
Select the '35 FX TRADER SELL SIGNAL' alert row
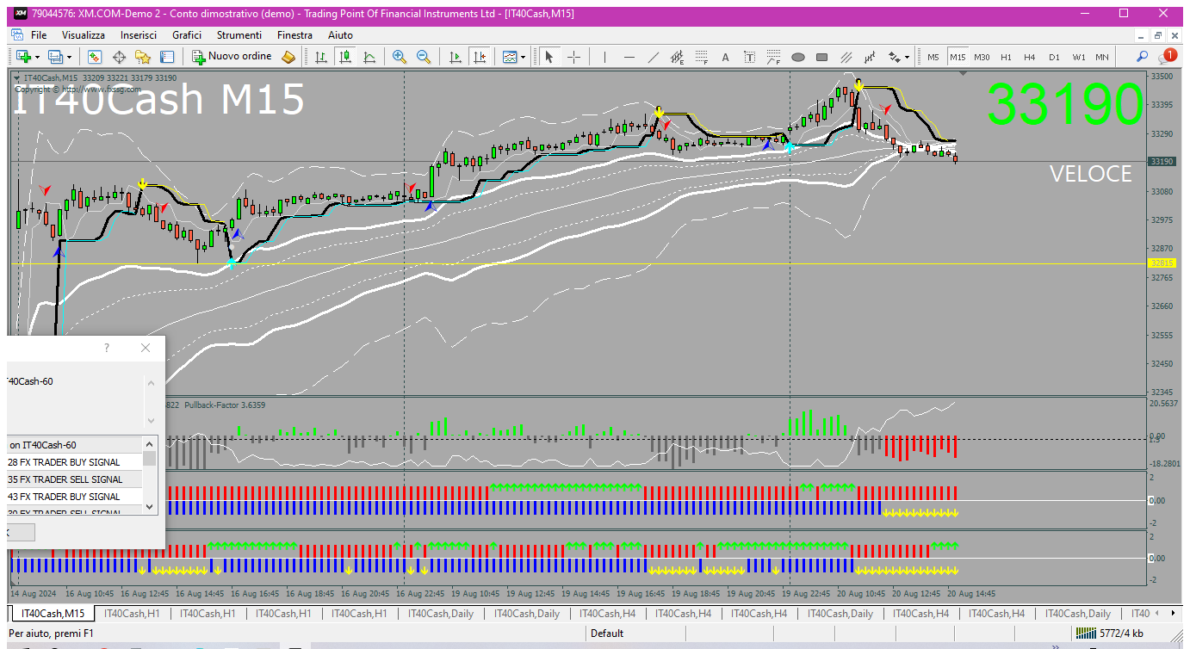tap(74, 479)
